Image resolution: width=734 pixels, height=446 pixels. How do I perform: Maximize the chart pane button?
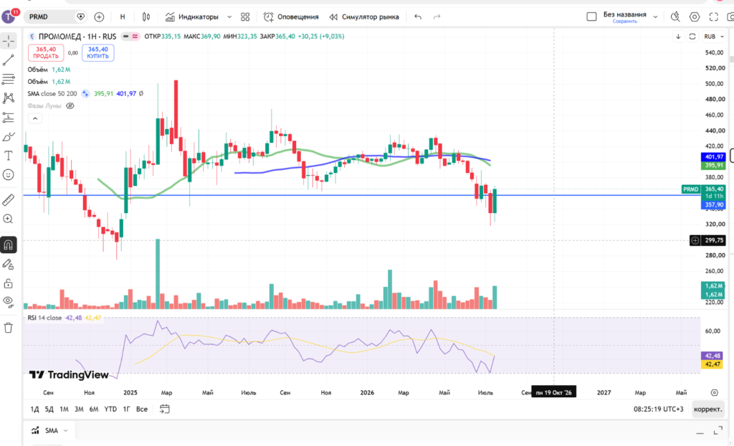(x=692, y=37)
